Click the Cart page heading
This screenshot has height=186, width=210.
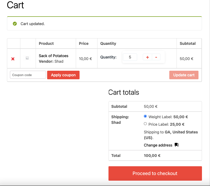15,5
